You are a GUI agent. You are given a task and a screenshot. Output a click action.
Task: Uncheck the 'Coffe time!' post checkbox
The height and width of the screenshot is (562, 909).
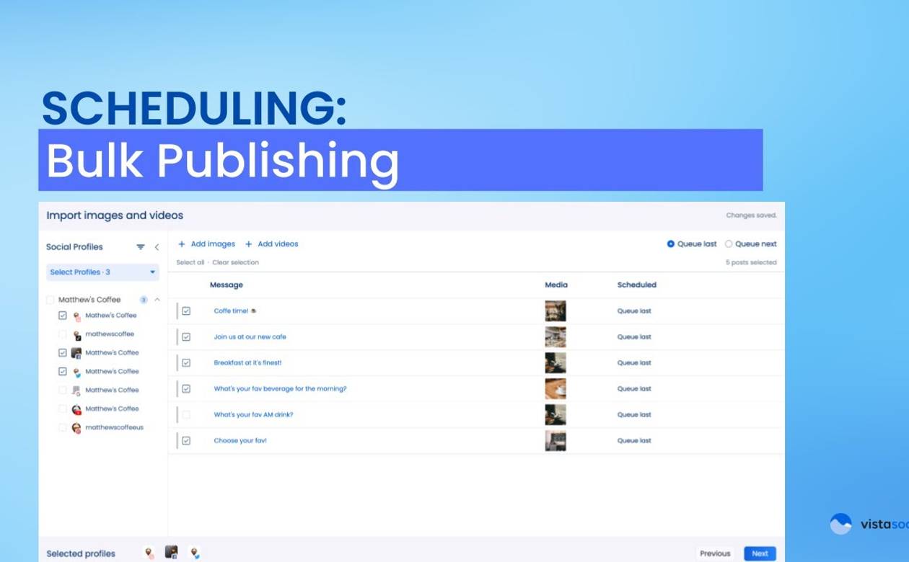[x=186, y=311]
